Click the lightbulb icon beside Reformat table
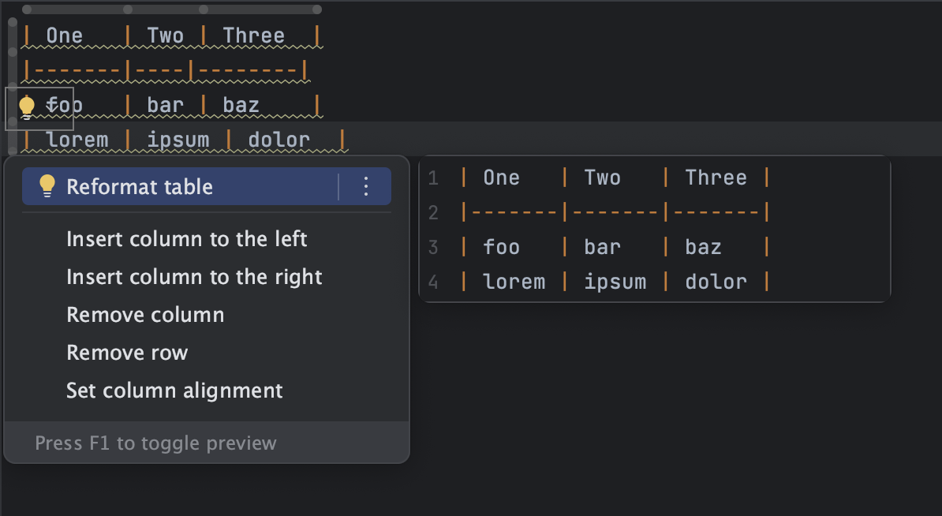The height and width of the screenshot is (516, 942). tap(47, 187)
